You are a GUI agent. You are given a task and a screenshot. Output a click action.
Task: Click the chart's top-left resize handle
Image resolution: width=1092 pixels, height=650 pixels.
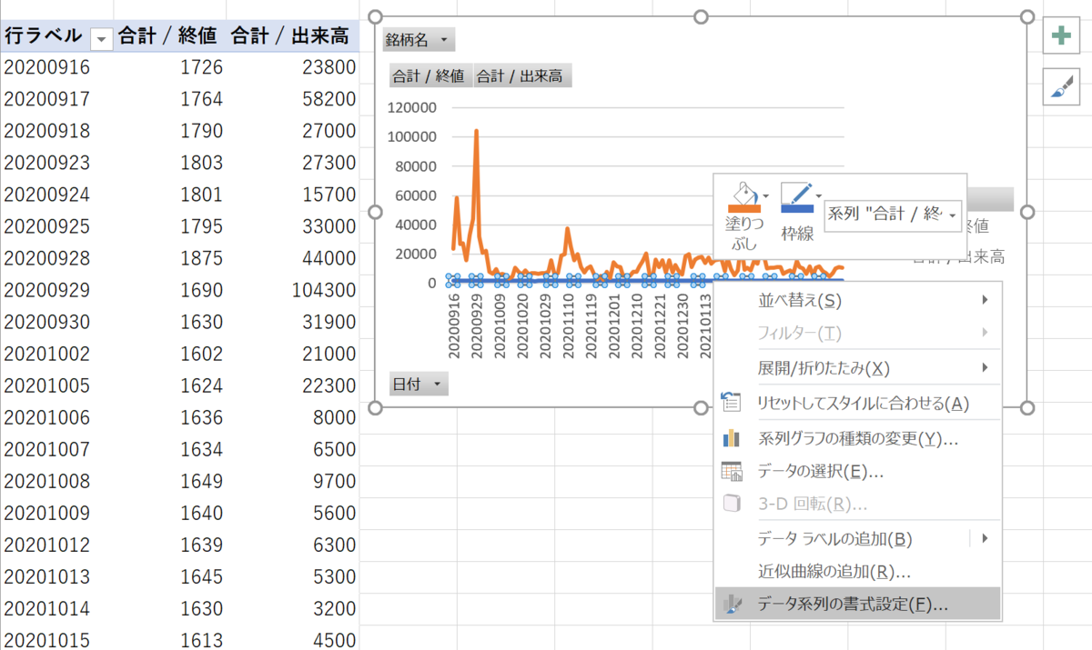pos(375,17)
